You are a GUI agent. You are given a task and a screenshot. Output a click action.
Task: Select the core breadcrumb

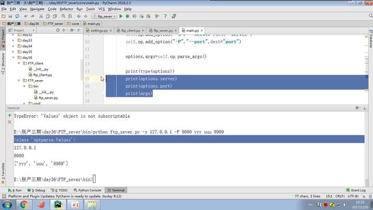[73, 24]
